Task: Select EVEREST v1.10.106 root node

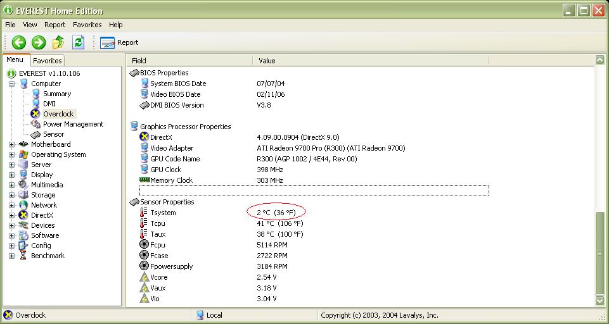Action: point(49,73)
